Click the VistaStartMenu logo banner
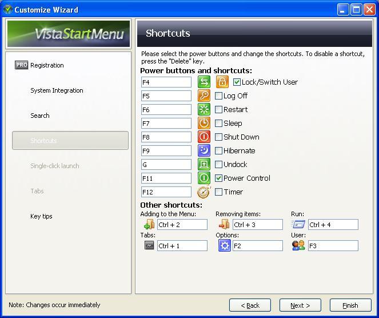The height and width of the screenshot is (318, 379). click(x=69, y=34)
